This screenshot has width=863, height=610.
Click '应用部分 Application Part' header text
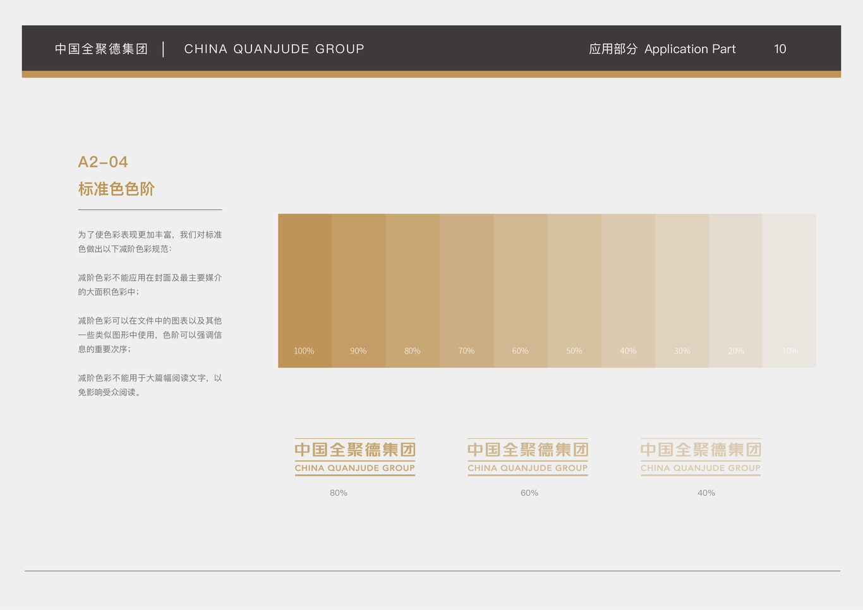tap(662, 49)
